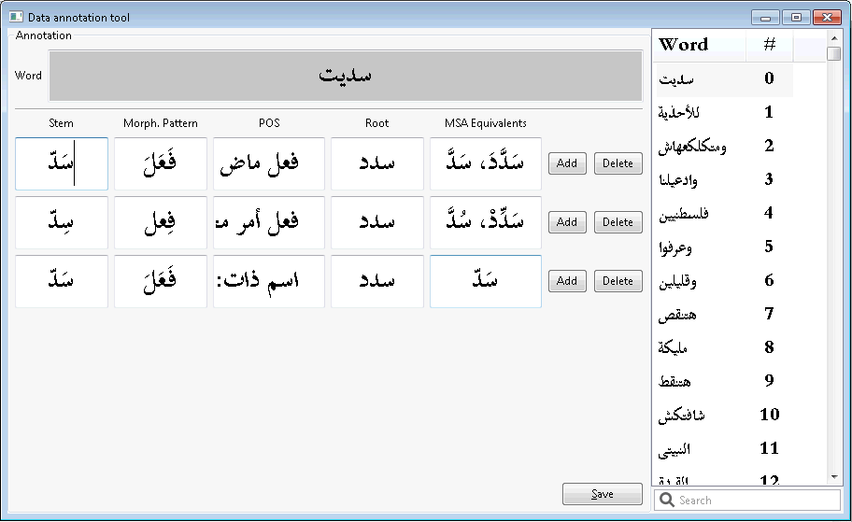Select the word فلسطنيين in row 4
Viewport: 852px width, 522px height.
(683, 214)
